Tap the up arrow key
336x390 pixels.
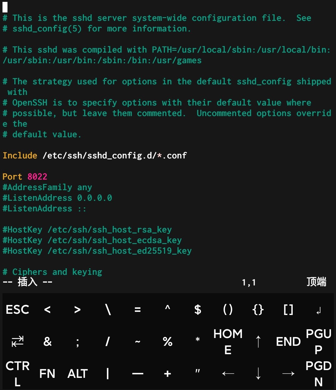click(x=258, y=341)
